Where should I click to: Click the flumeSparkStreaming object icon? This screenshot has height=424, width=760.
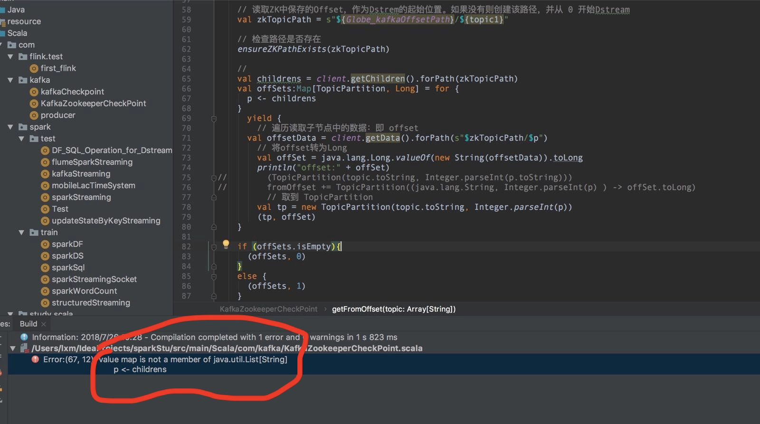(x=45, y=162)
